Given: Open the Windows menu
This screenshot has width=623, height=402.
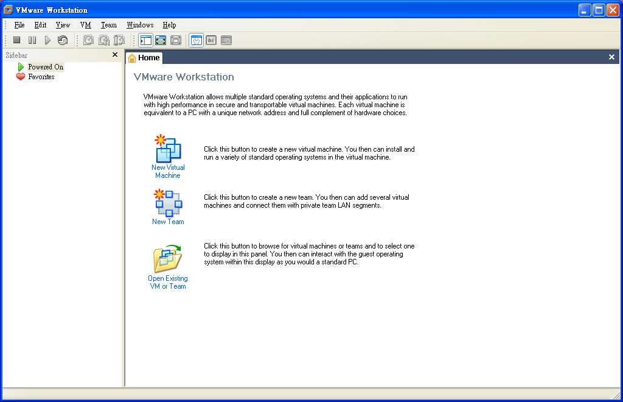Looking at the screenshot, I should (x=140, y=25).
